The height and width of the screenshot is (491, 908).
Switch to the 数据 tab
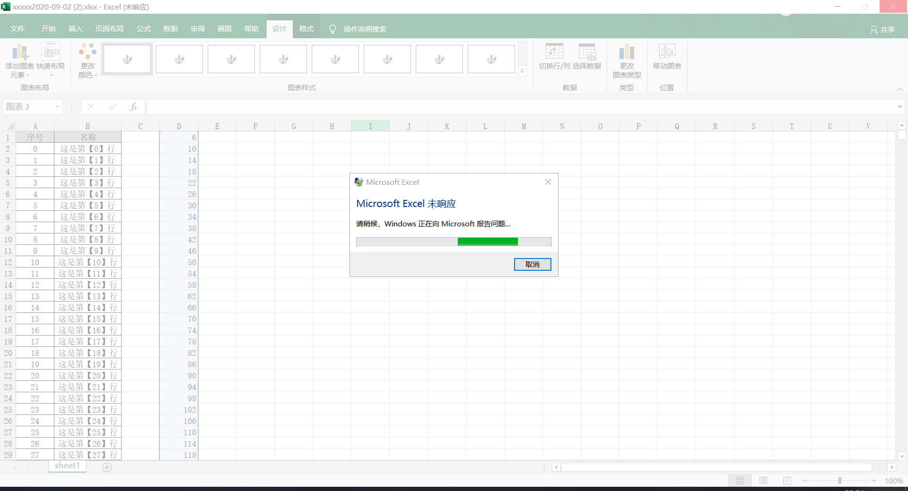click(170, 29)
